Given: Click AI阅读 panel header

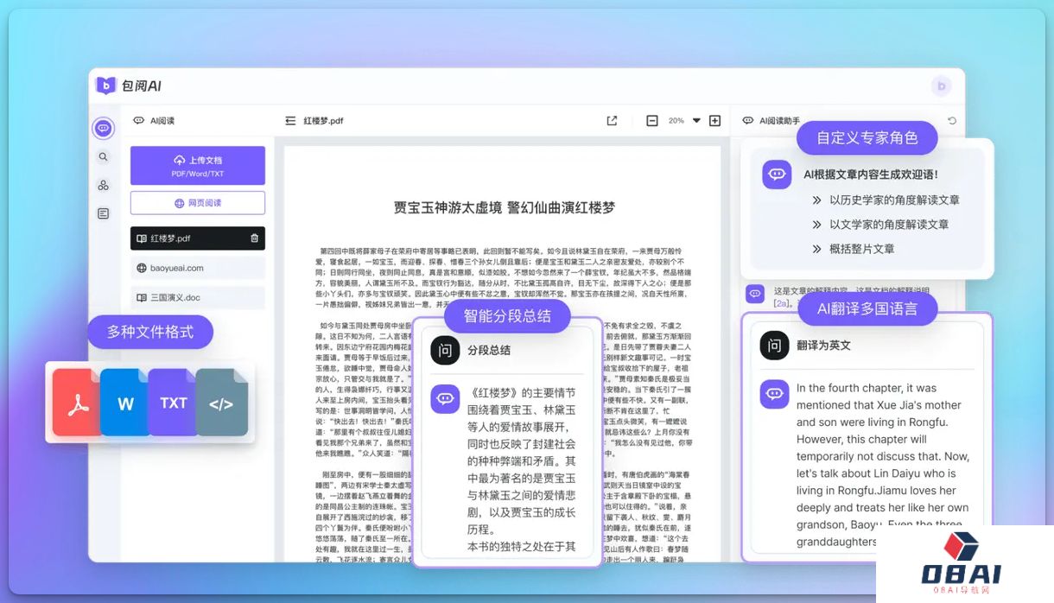Looking at the screenshot, I should (x=154, y=121).
